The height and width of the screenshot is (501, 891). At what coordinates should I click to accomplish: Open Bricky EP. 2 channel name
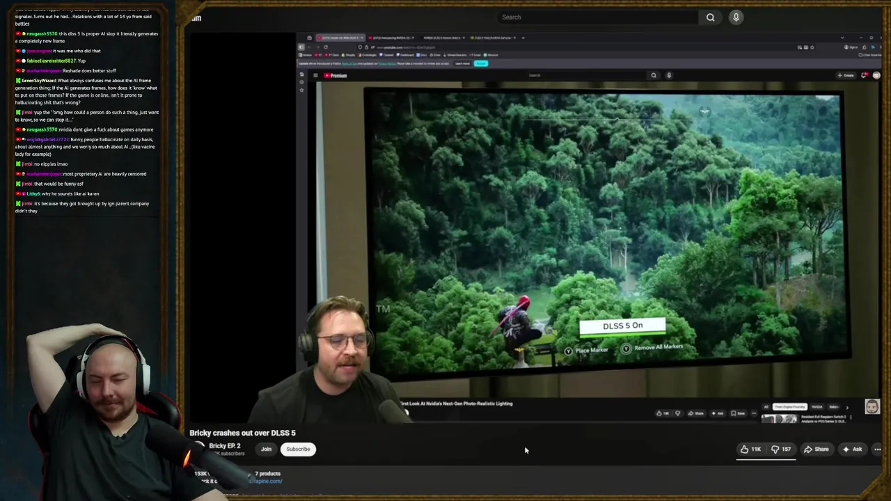coord(225,446)
